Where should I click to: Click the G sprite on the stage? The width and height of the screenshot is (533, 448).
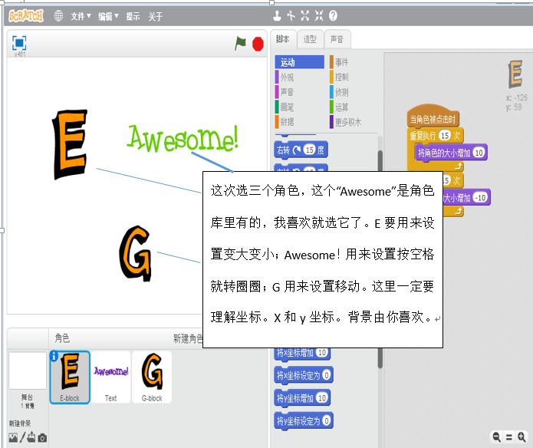click(x=135, y=253)
